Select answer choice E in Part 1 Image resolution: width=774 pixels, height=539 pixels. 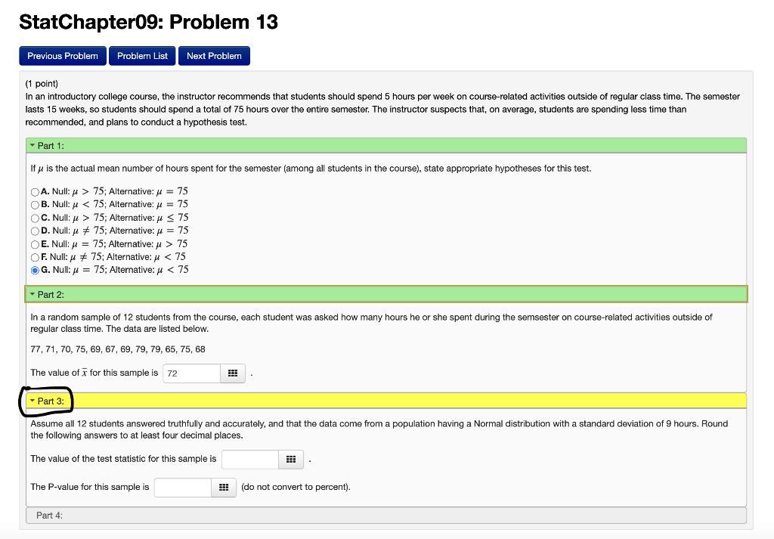pyautogui.click(x=34, y=243)
